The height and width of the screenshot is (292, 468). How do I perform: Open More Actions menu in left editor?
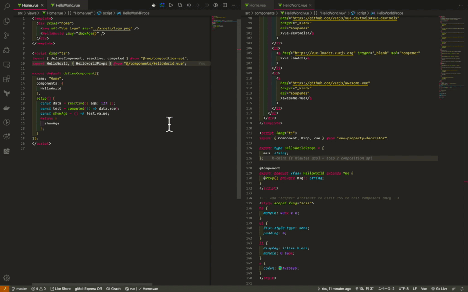(x=234, y=5)
